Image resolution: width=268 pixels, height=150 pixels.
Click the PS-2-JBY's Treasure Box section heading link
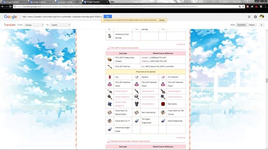tap(125, 48)
